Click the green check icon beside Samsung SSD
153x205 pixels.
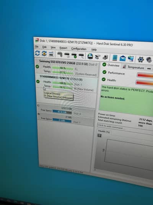37,67
